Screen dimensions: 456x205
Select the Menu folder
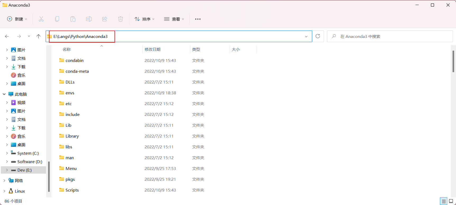[71, 168]
